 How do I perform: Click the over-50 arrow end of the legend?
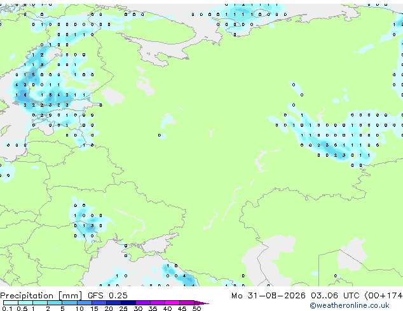(201, 303)
